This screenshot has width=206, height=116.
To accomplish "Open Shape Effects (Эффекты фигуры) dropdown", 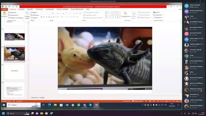I will tap(145, 17).
